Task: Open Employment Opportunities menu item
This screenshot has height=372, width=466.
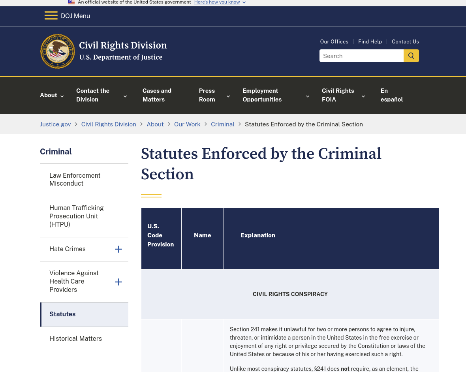Action: (x=262, y=95)
